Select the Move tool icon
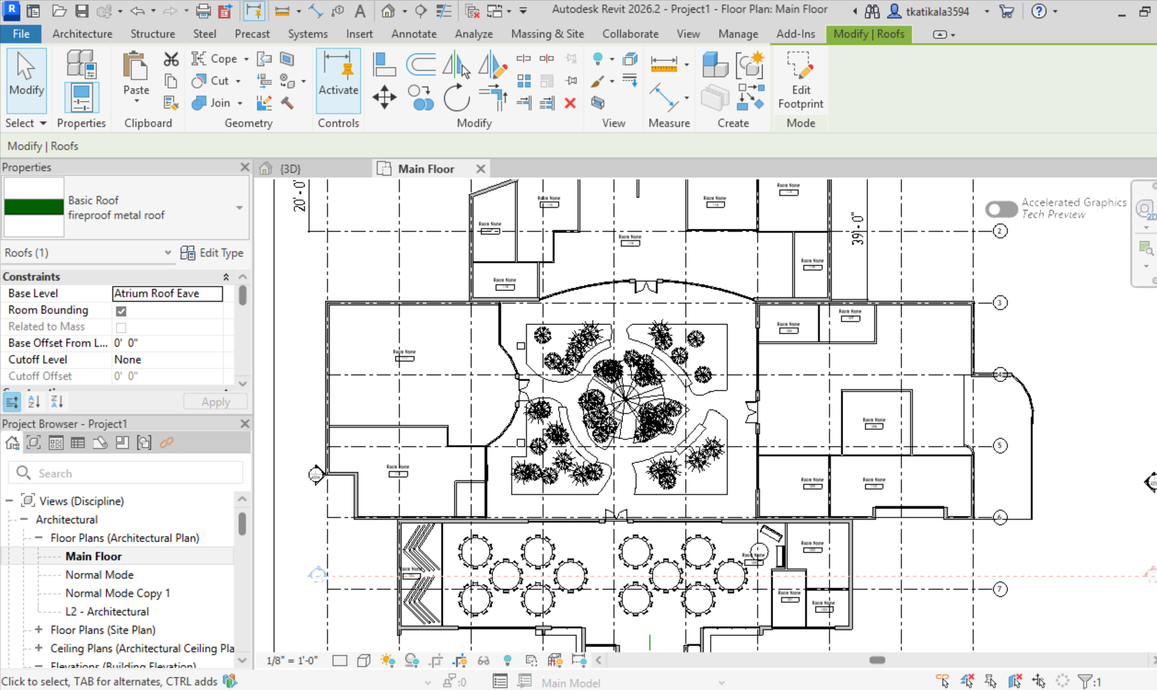Viewport: 1157px width, 690px height. pyautogui.click(x=384, y=98)
